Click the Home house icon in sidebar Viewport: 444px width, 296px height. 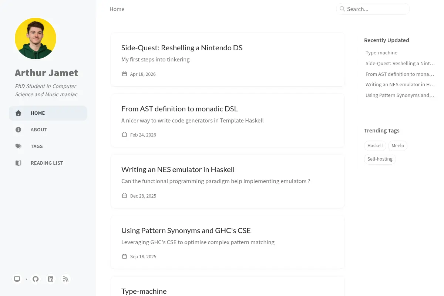pos(18,113)
